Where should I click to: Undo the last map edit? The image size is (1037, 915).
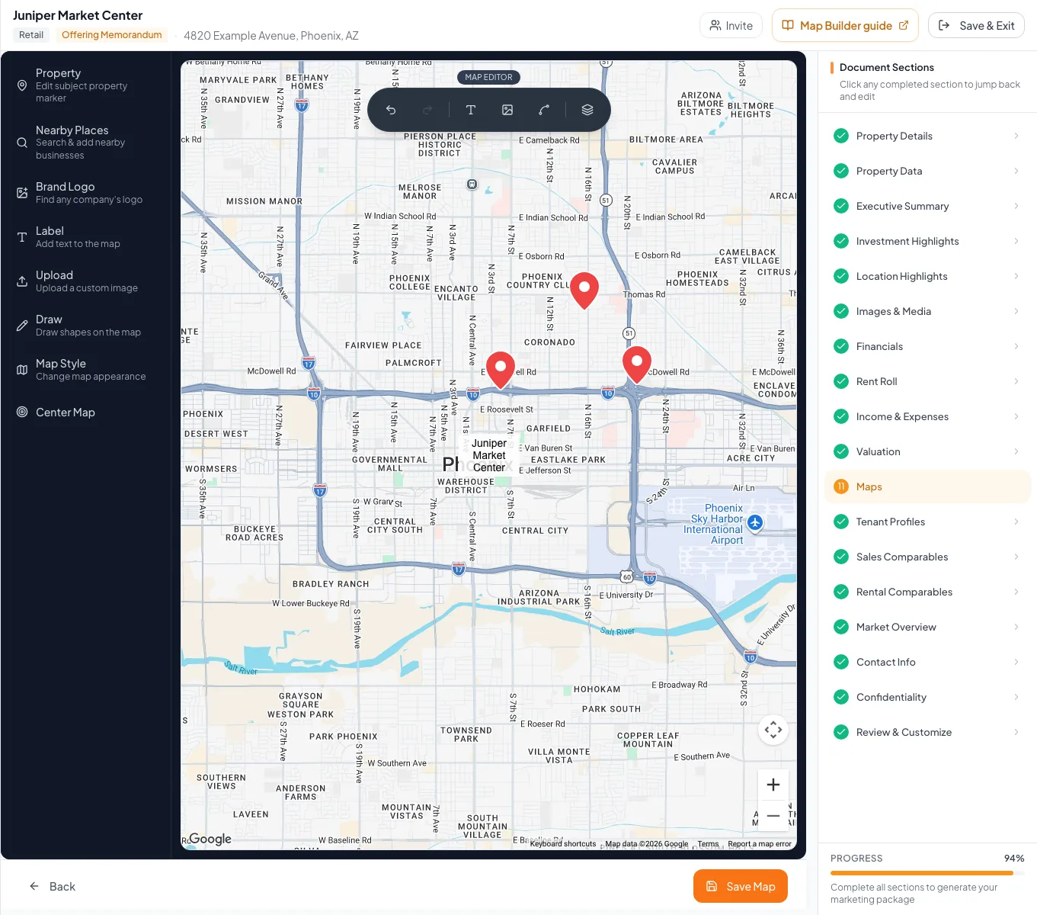coord(391,110)
